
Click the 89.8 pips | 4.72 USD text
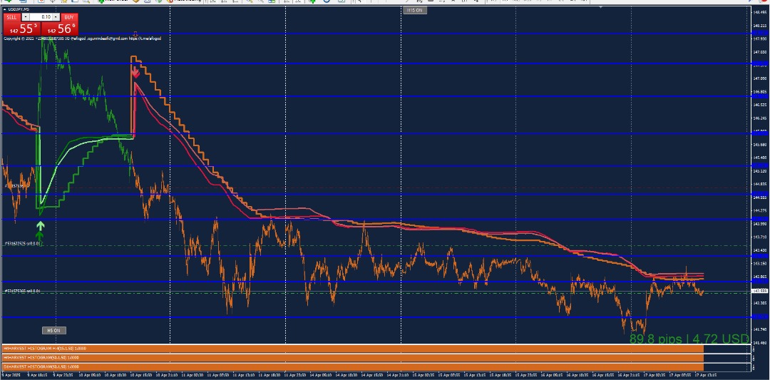tap(689, 339)
